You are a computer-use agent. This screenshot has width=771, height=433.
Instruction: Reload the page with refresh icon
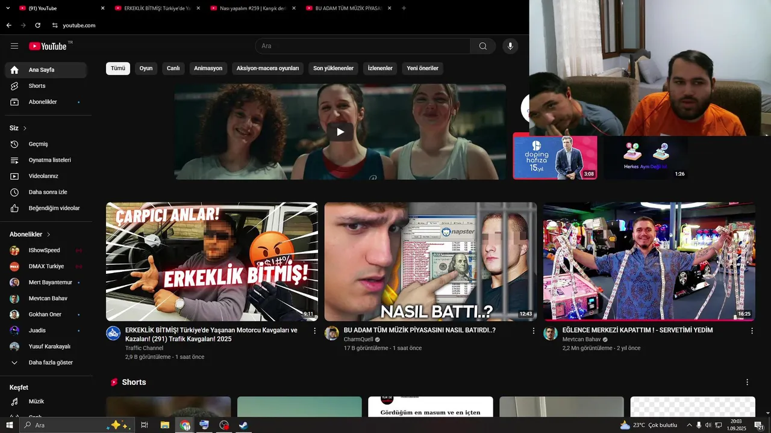pyautogui.click(x=37, y=25)
